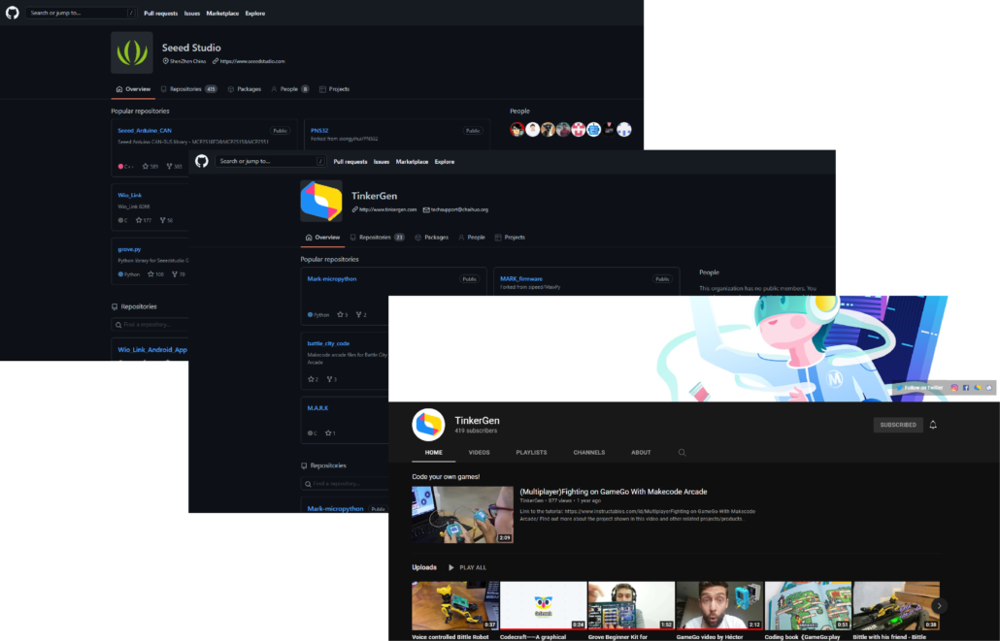The image size is (1000, 641).
Task: Click the notification bell beside the Subscribed button
Action: pos(933,425)
